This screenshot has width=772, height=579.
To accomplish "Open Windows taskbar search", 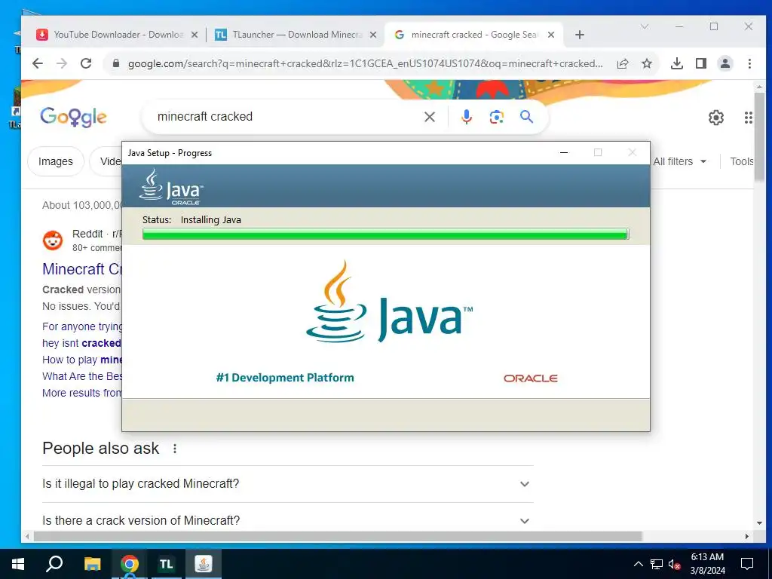I will (x=54, y=564).
